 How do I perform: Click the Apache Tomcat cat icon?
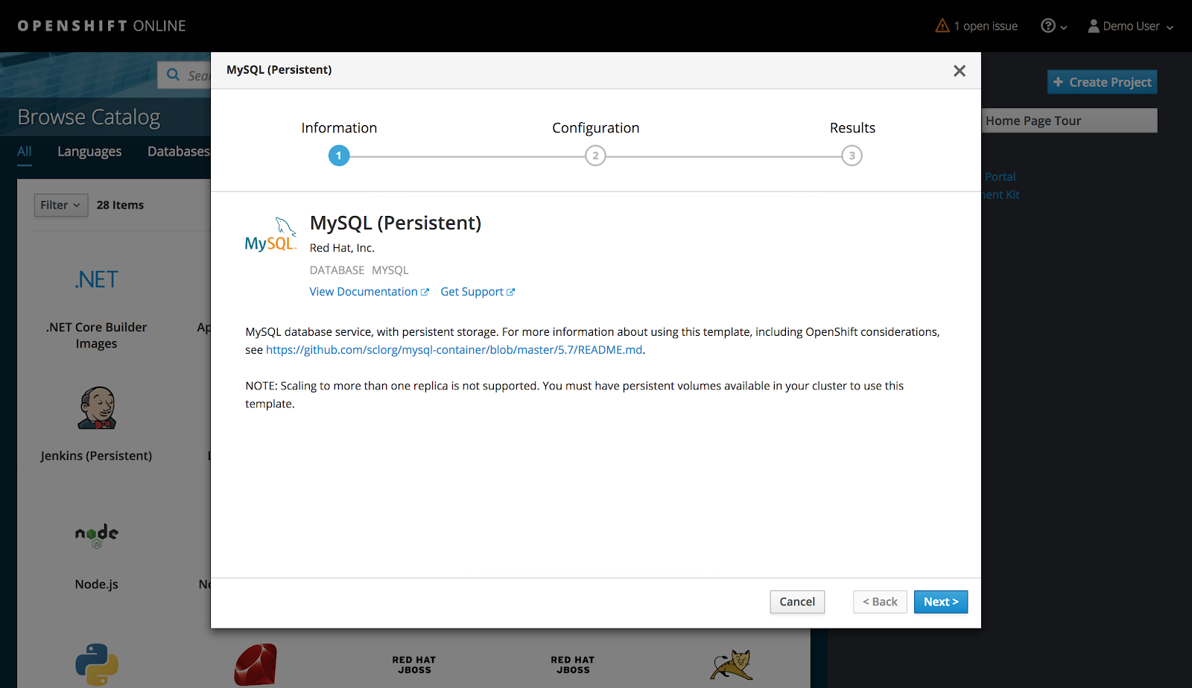pos(732,665)
